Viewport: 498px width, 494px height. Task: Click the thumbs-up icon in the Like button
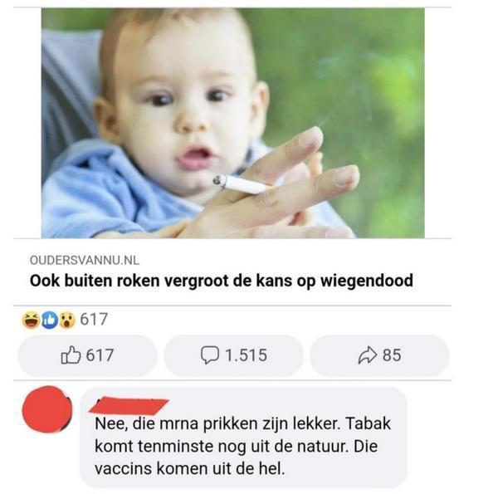(x=71, y=355)
